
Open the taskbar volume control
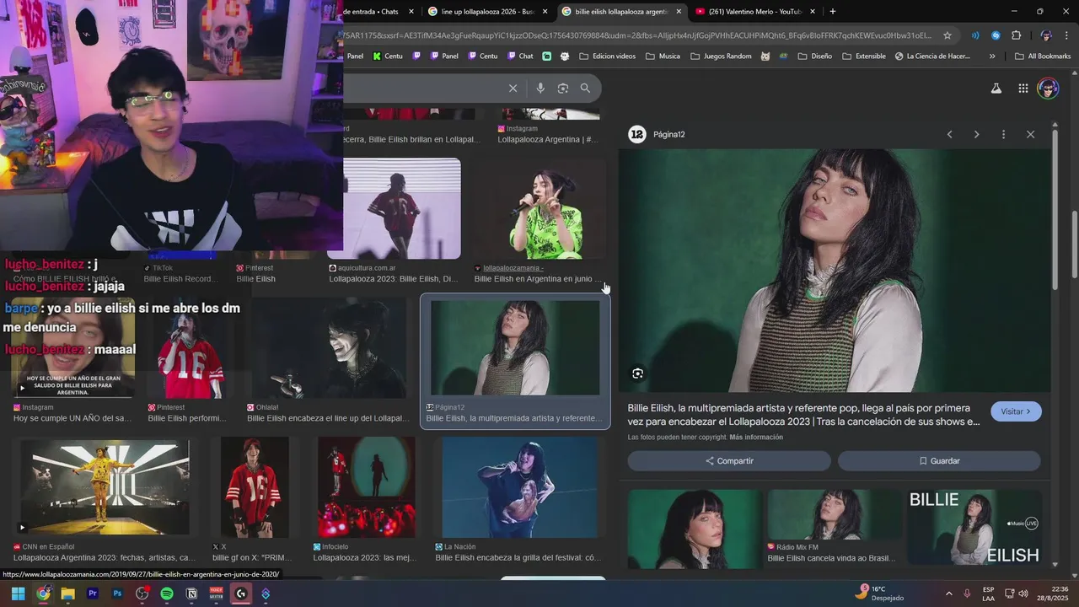pos(1023,594)
